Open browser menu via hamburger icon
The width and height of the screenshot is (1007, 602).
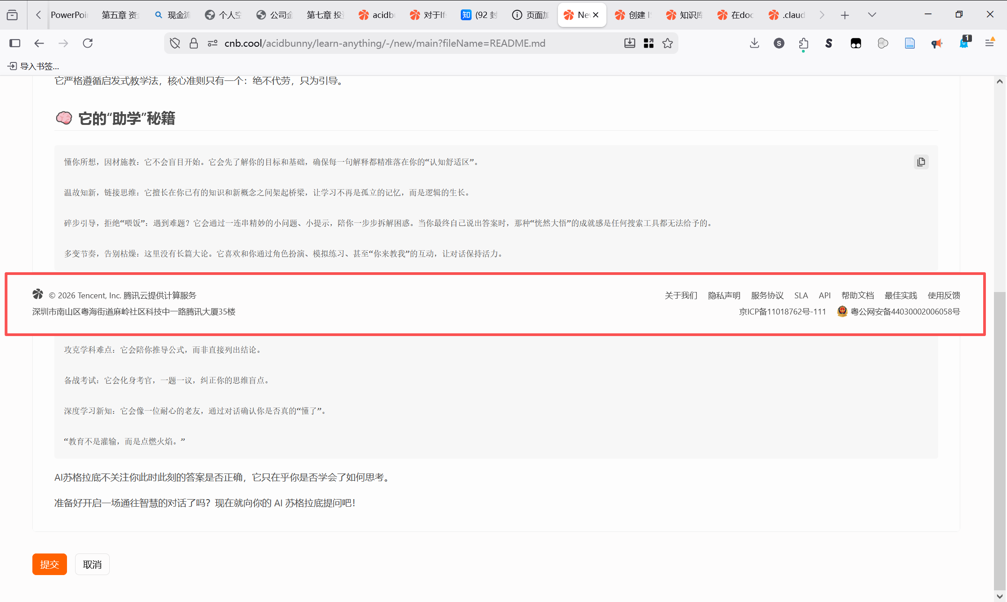click(989, 43)
